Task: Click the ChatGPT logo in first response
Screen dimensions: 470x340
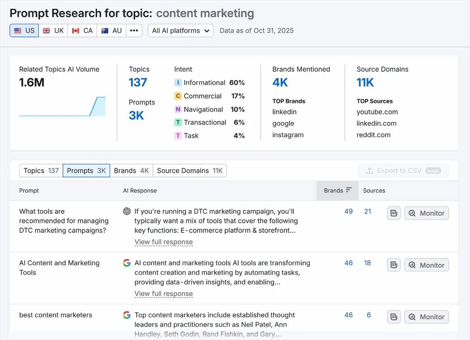Action: coord(127,211)
